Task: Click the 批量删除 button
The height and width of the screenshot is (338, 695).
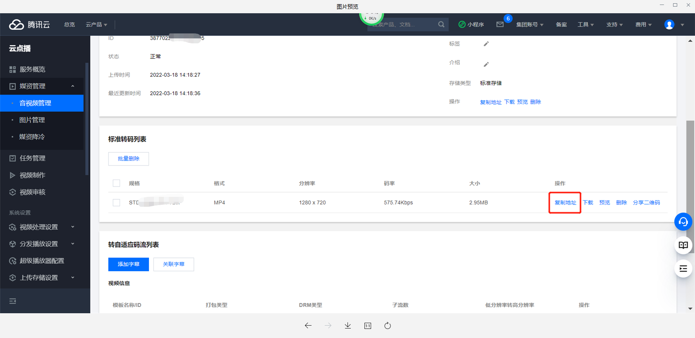Action: click(x=128, y=159)
